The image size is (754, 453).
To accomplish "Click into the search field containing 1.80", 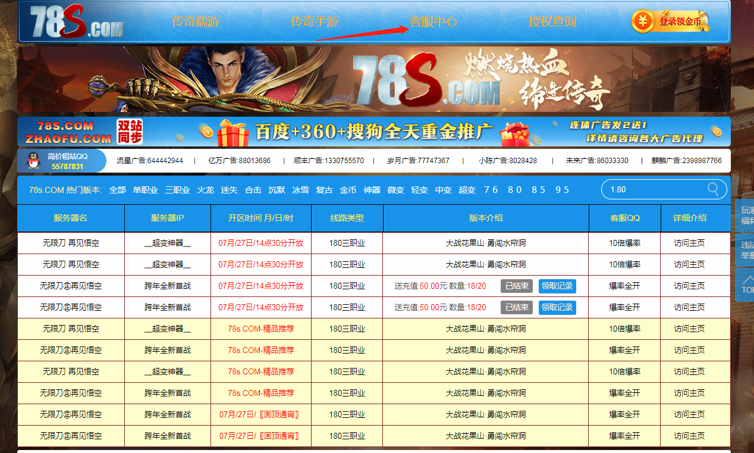I will pyautogui.click(x=654, y=189).
